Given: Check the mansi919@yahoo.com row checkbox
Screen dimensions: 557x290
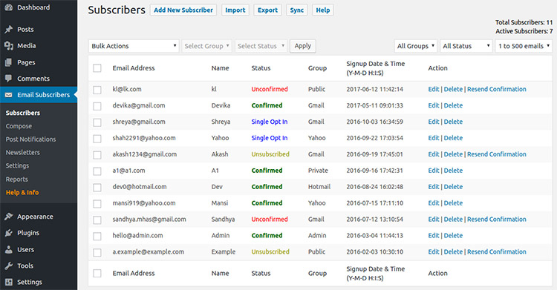Looking at the screenshot, I should [x=97, y=204].
